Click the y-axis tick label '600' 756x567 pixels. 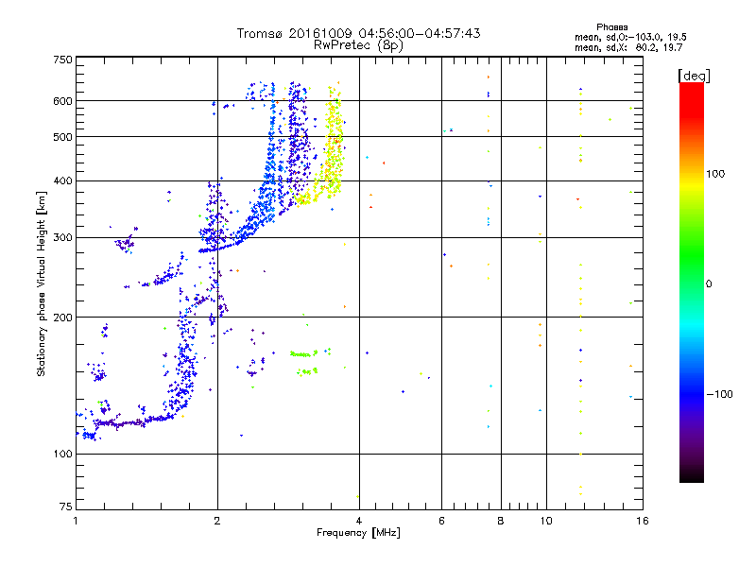click(x=62, y=101)
